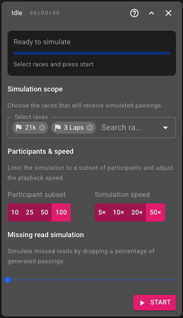The height and width of the screenshot is (318, 183).
Task: Select the 100 participant subset option
Action: [61, 213]
